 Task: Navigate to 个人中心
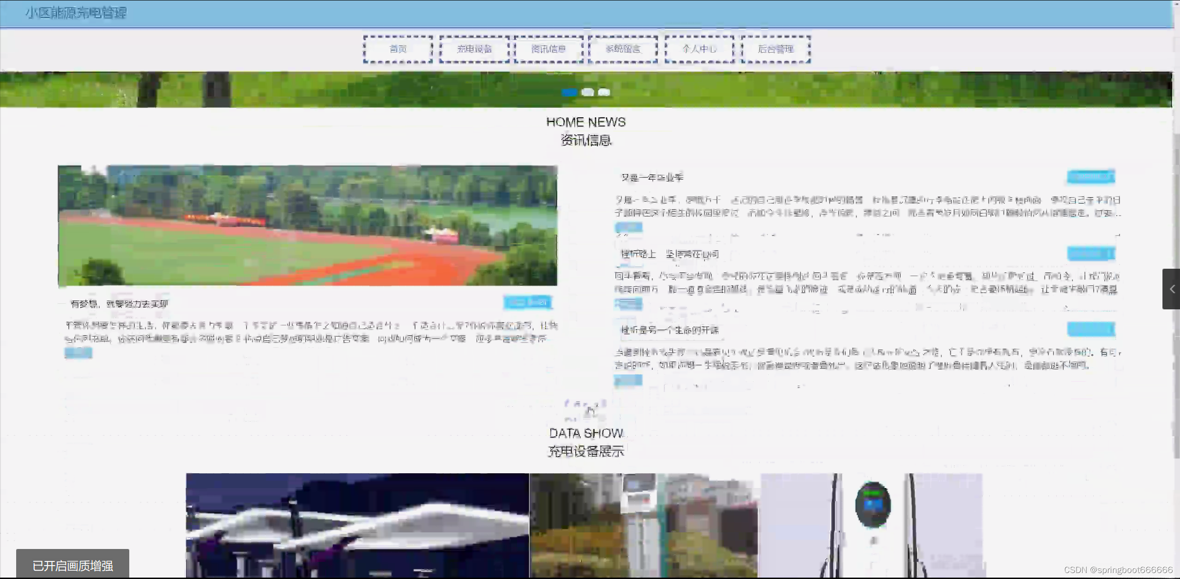(699, 49)
